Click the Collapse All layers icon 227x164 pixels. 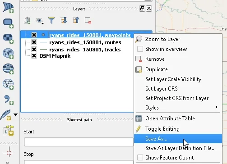coord(76,20)
